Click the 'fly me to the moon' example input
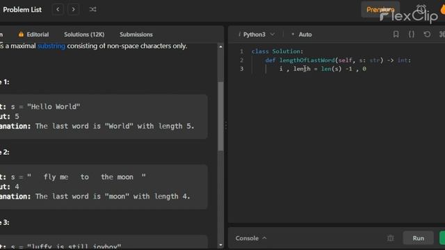This screenshot has height=250, width=445. point(86,177)
